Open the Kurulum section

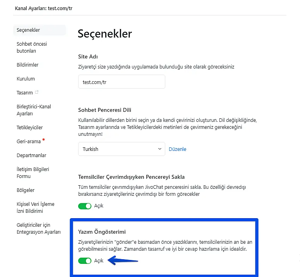[26, 79]
